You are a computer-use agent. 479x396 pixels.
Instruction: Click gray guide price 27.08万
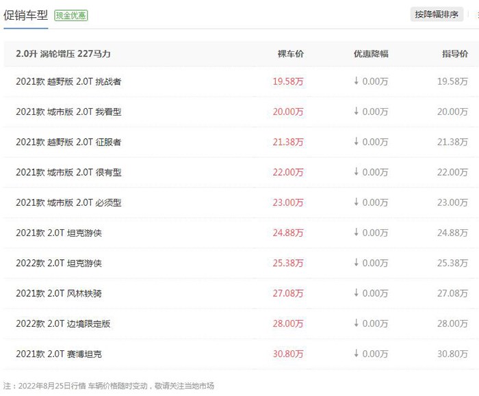[452, 293]
